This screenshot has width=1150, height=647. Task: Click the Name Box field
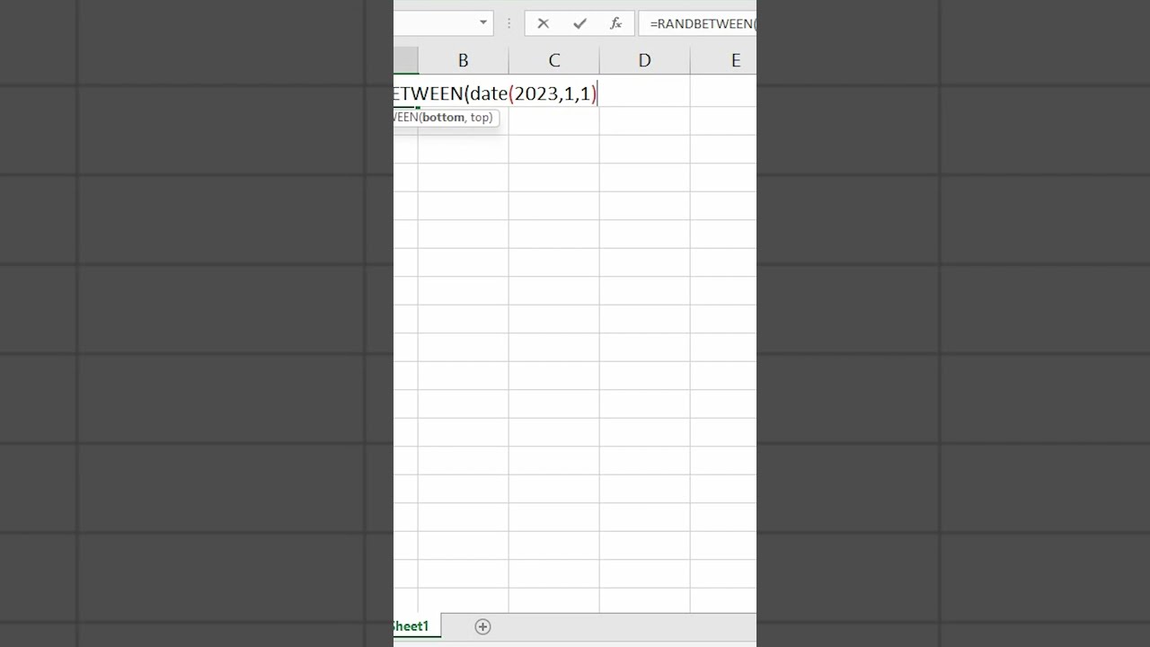[434, 23]
